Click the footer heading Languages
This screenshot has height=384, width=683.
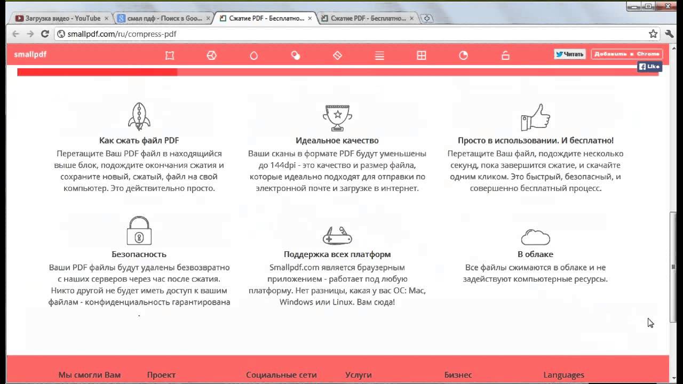point(563,375)
